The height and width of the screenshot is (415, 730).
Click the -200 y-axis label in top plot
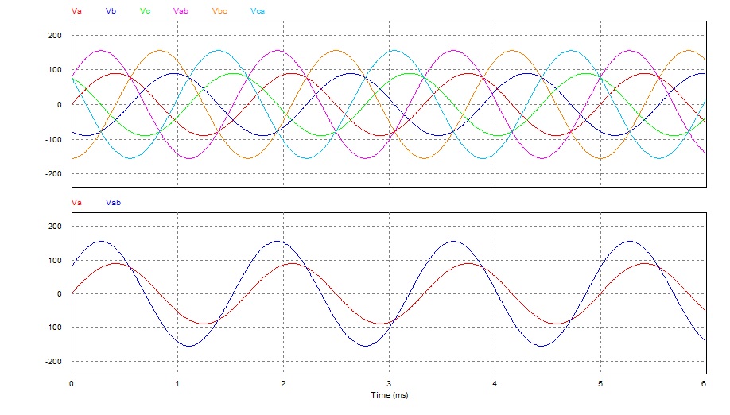click(x=53, y=173)
